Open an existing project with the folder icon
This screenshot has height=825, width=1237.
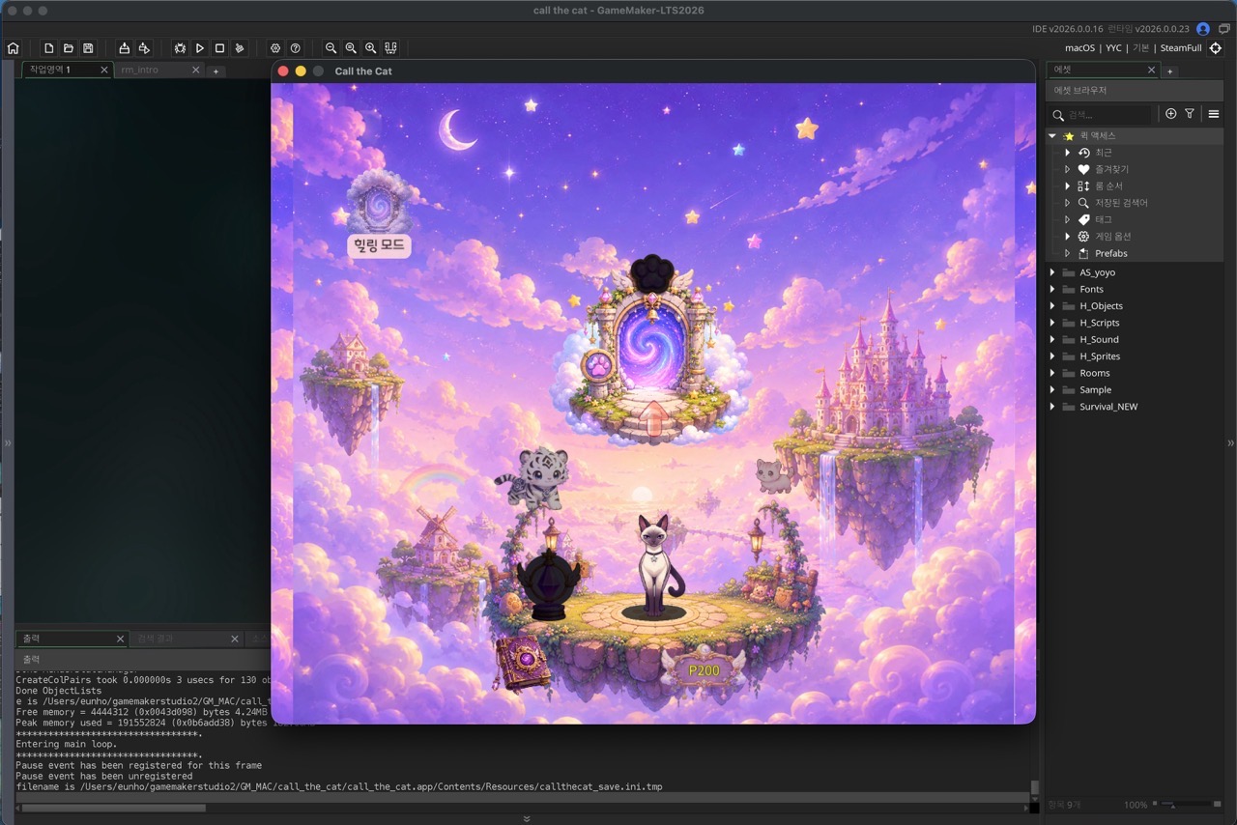pos(69,48)
